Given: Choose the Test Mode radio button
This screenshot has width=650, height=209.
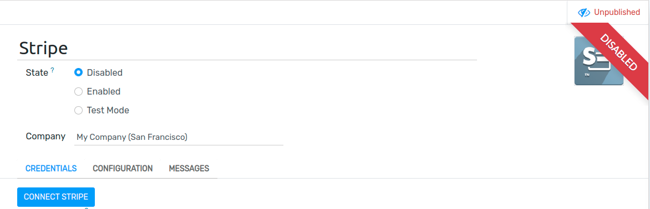Looking at the screenshot, I should click(78, 110).
